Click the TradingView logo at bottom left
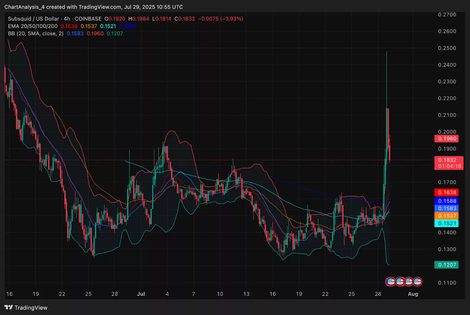This screenshot has height=315, width=470. tap(26, 307)
